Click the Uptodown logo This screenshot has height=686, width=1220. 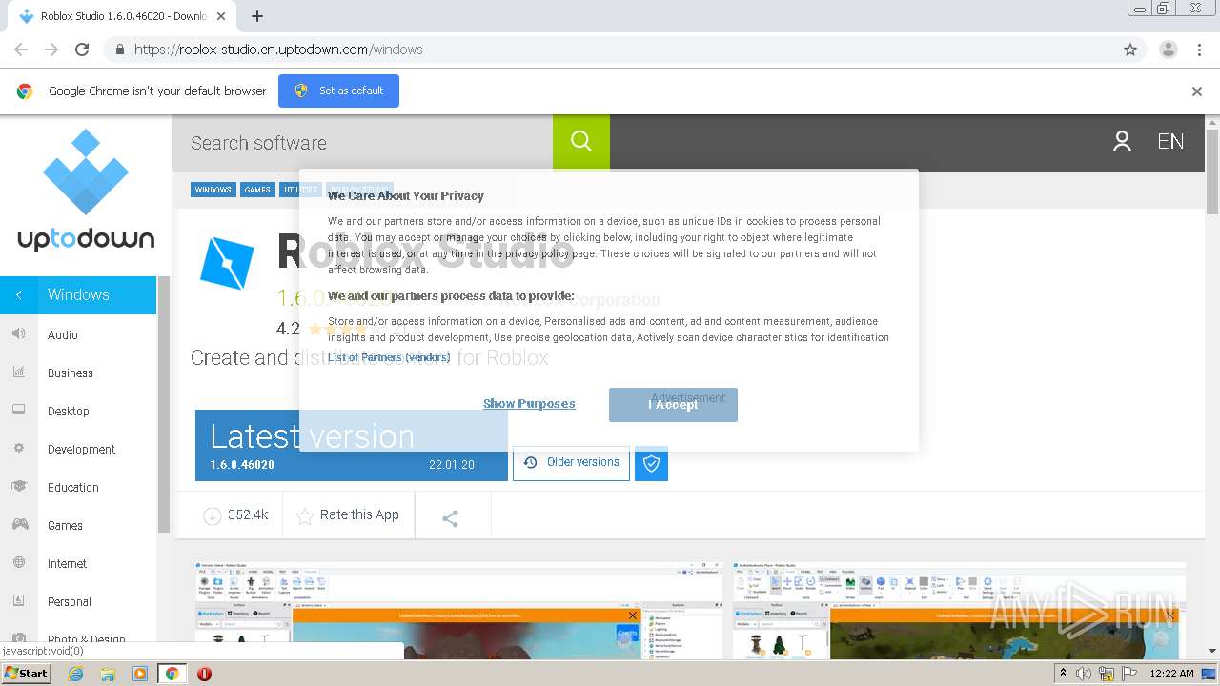click(x=86, y=191)
